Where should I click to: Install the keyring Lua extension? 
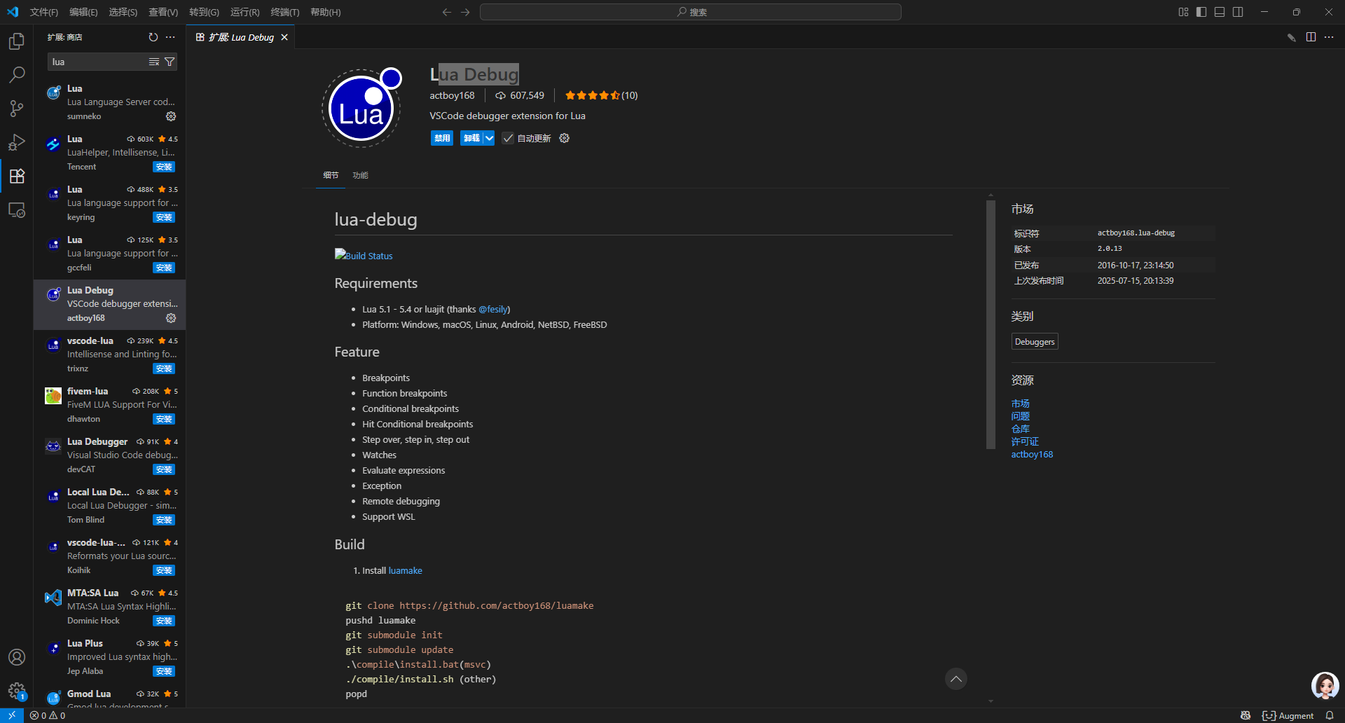164,217
